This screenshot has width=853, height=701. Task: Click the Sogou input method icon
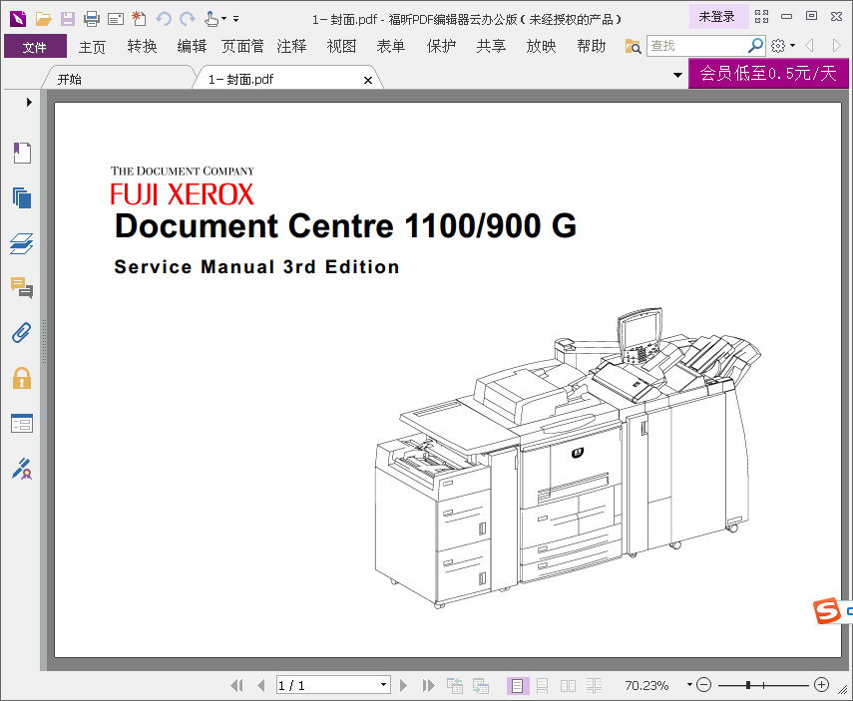tap(827, 610)
